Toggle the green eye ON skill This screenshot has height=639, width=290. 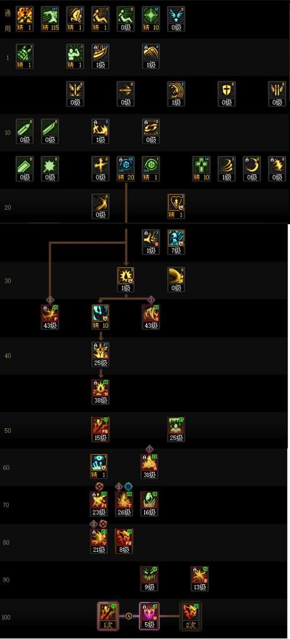pos(151,169)
